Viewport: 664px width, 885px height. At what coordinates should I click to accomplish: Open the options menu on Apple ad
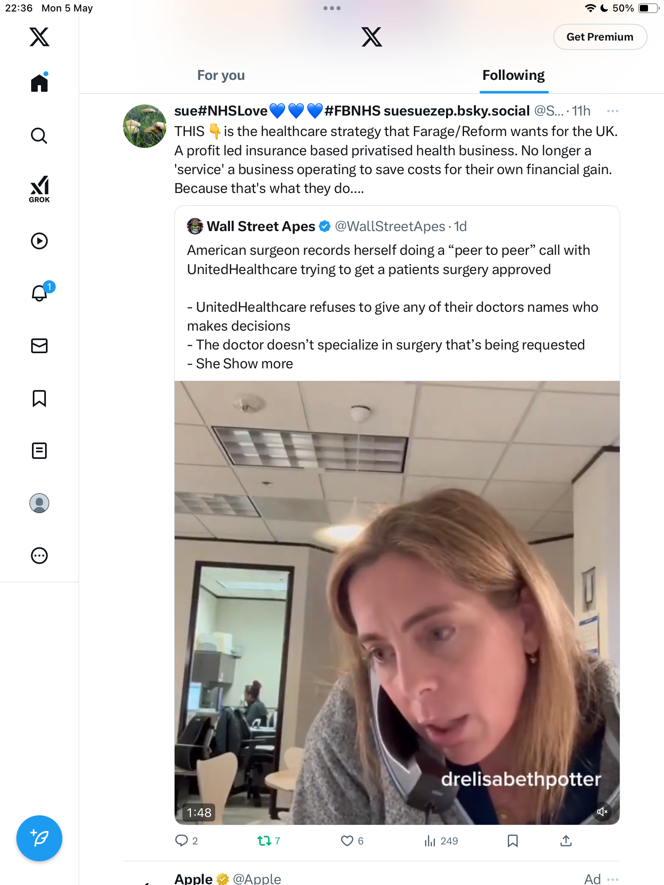613,879
